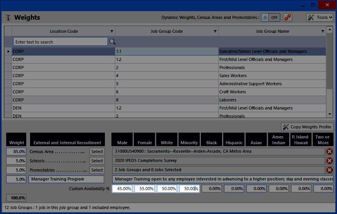
Task: Remove the Census Area selection
Action: point(329,152)
